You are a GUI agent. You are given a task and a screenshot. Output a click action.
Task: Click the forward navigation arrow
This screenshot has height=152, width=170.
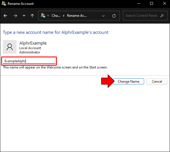pyautogui.click(x=15, y=16)
